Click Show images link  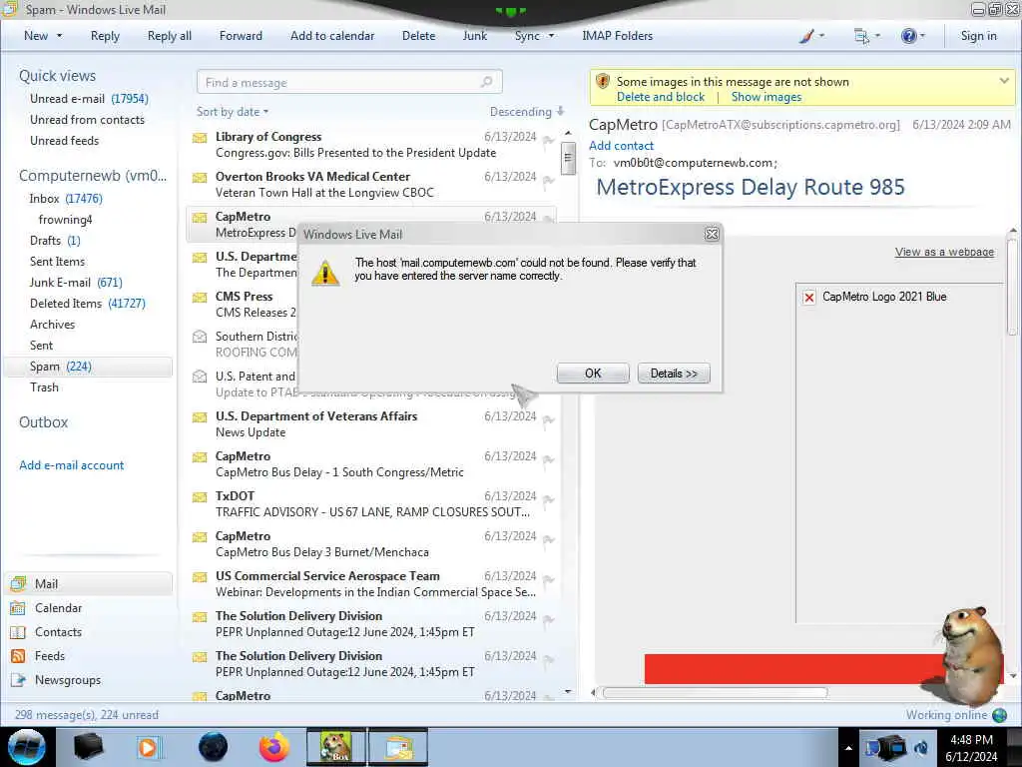(766, 97)
